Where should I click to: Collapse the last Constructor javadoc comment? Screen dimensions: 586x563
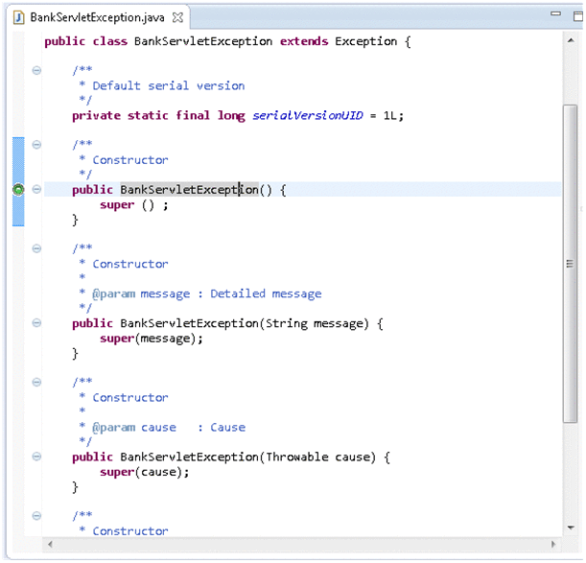tap(36, 515)
